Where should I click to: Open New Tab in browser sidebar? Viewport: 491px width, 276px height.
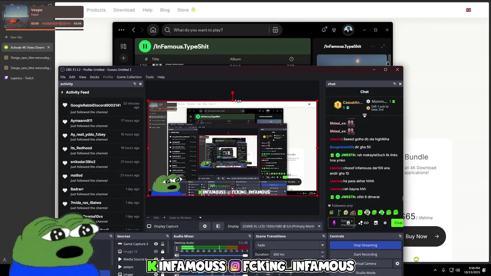[27, 37]
